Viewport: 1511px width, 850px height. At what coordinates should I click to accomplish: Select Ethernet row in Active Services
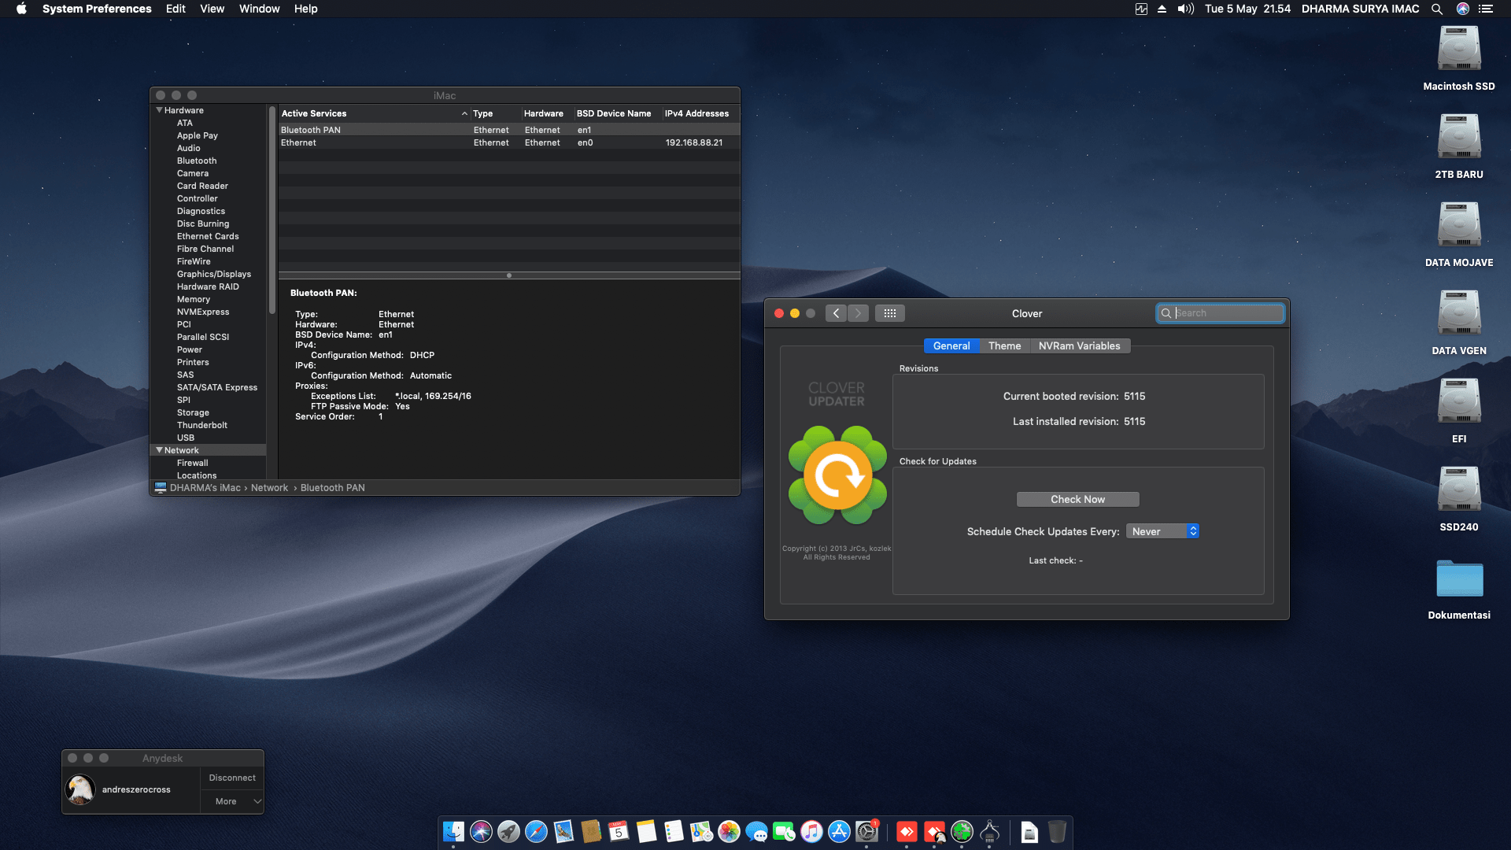click(x=509, y=142)
